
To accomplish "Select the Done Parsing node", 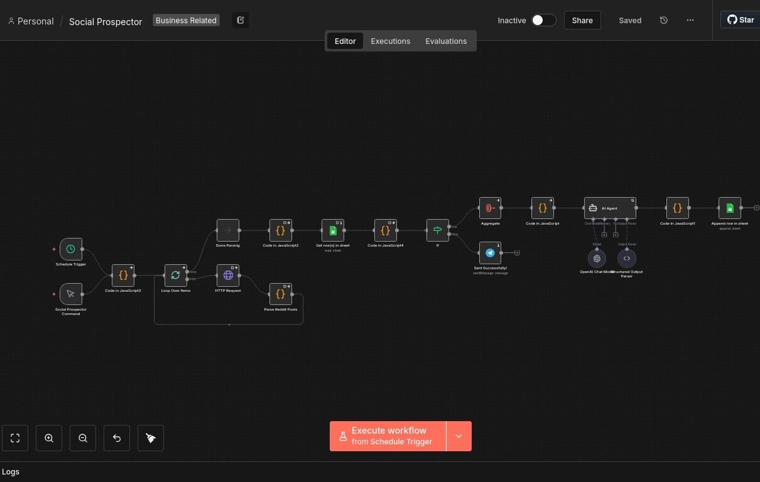I will point(228,230).
